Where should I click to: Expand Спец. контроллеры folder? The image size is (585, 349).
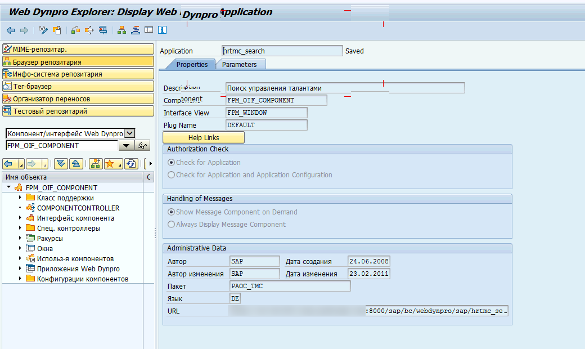pos(20,227)
